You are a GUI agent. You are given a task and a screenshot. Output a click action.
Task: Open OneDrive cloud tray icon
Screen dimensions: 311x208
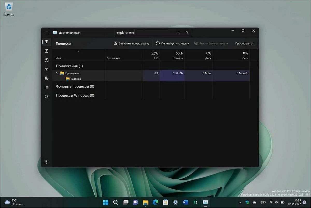point(255,202)
